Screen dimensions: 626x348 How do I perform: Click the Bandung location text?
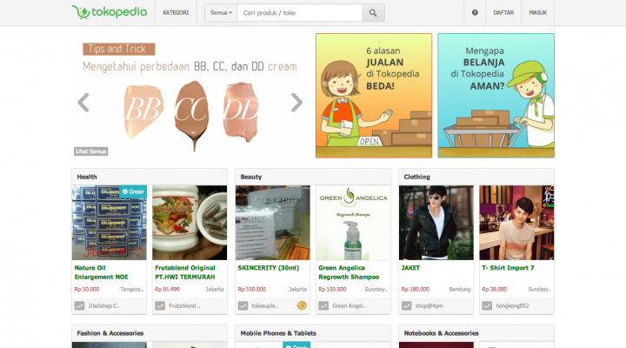pos(460,289)
